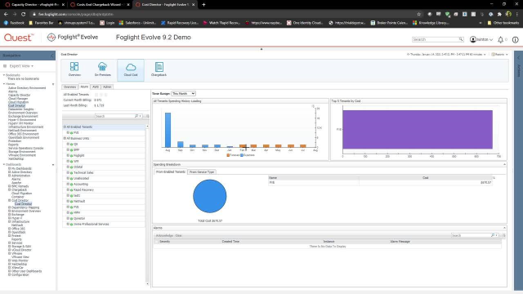Collapse the Spending Breakdown panel
Image resolution: width=523 pixels, height=294 pixels.
[504, 164]
